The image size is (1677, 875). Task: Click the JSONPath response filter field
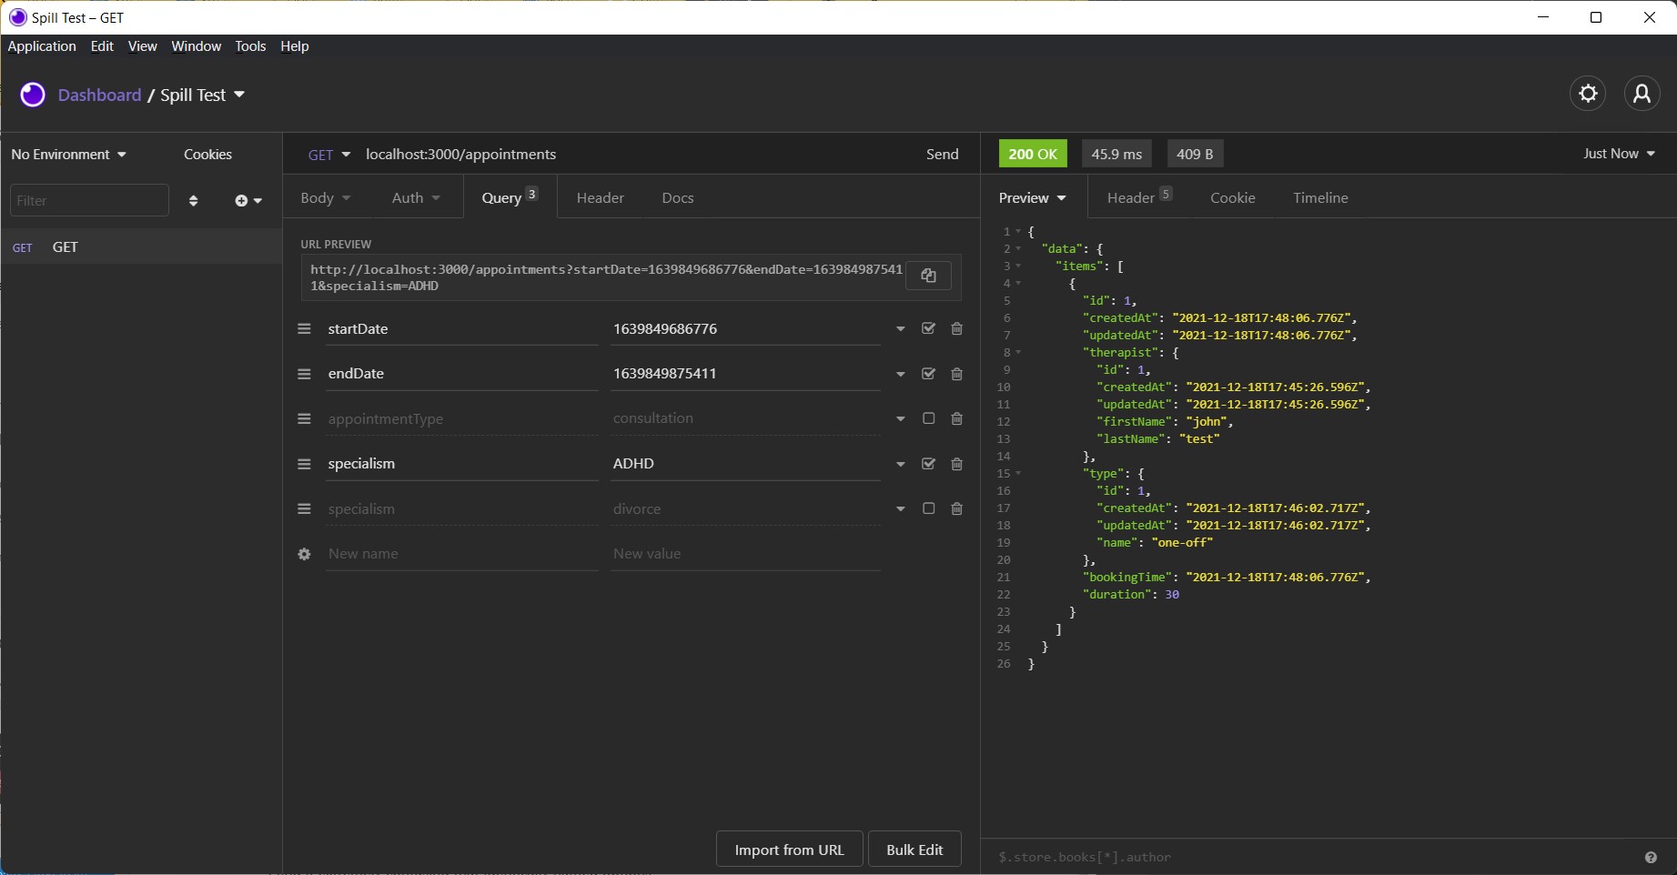1315,857
